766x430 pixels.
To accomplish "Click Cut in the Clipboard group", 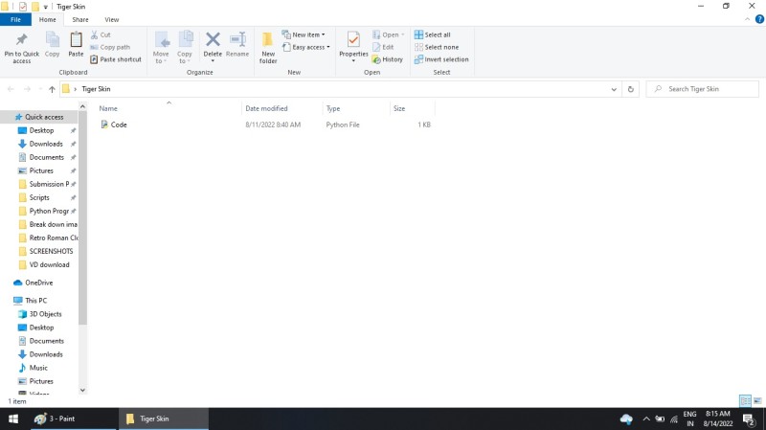I will pyautogui.click(x=101, y=34).
